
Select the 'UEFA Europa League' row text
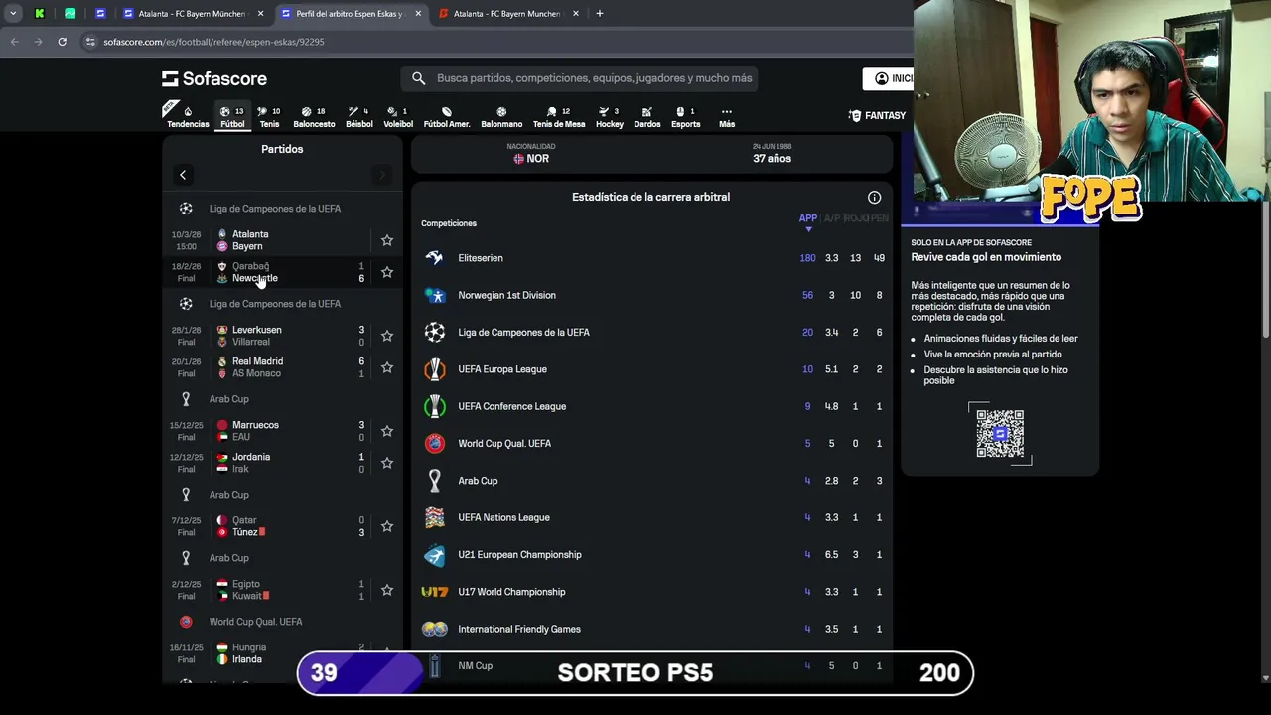(502, 369)
